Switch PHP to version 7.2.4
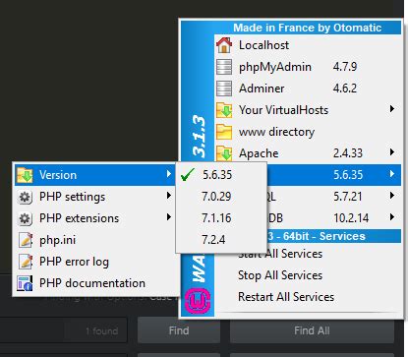Screen dimensions: 408x357 tap(221, 240)
